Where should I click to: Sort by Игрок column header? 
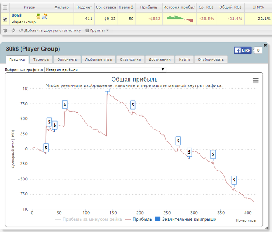click(30, 7)
